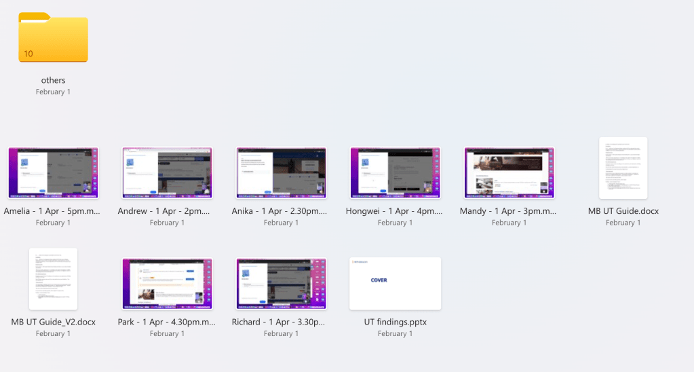Click the 'Mandy - 1 Apr - 3pm' file name
The image size is (694, 372).
pyautogui.click(x=509, y=211)
